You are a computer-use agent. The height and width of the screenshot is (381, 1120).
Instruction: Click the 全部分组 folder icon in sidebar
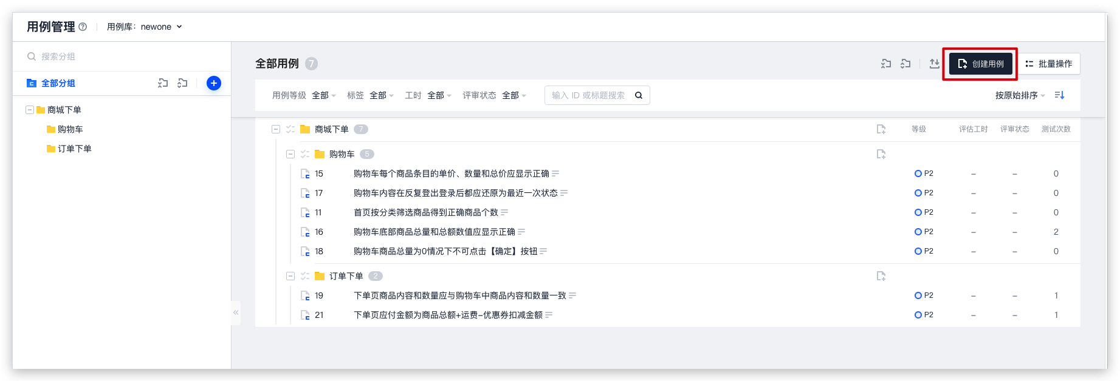click(32, 83)
